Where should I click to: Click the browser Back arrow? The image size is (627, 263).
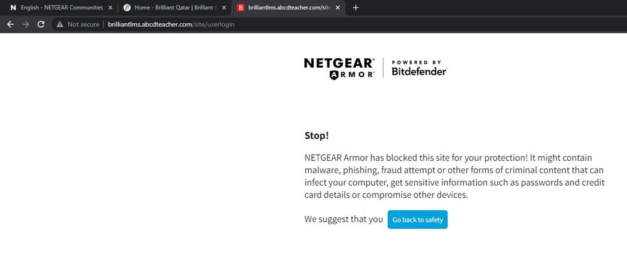tap(10, 24)
